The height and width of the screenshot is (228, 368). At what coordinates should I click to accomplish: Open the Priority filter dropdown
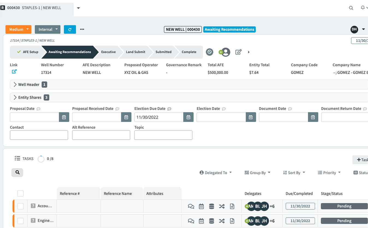click(x=329, y=173)
